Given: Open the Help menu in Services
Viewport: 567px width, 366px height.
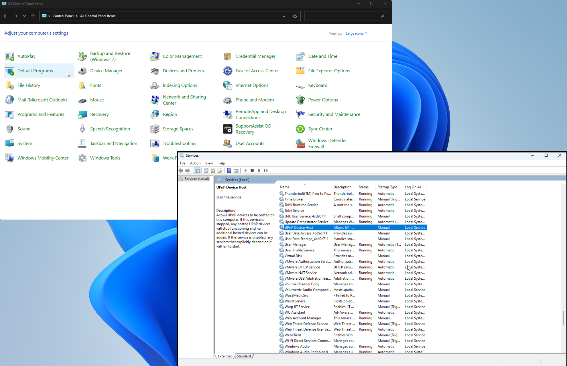Looking at the screenshot, I should click(221, 163).
